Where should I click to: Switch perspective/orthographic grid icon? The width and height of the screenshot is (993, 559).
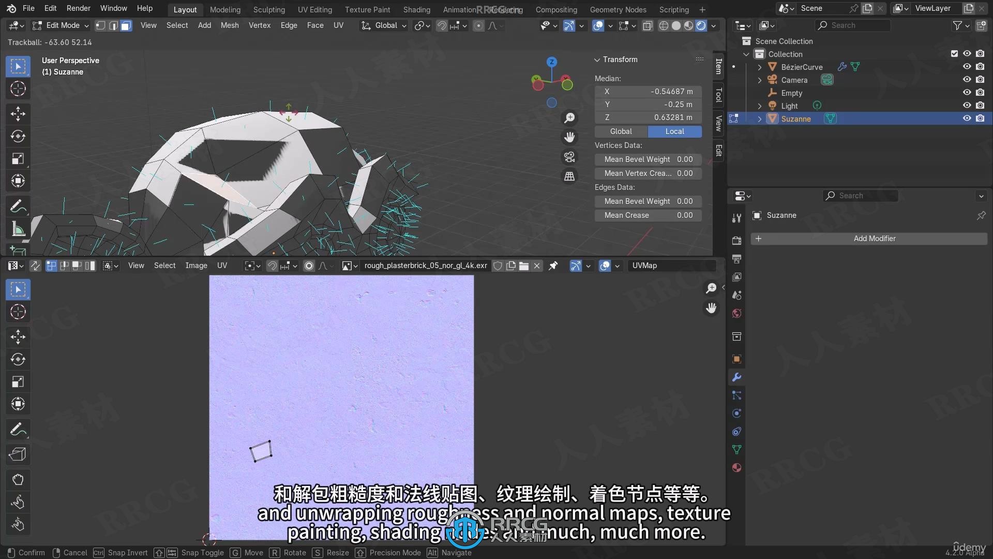pos(569,176)
